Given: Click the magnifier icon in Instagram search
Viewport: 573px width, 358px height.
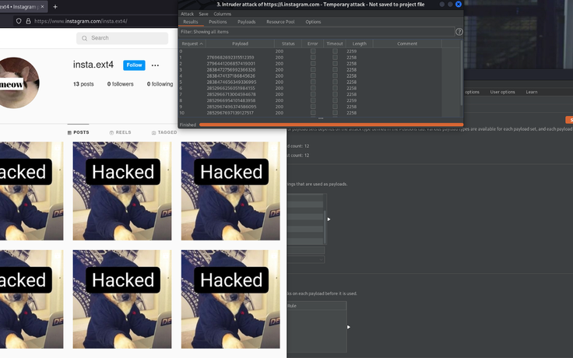Looking at the screenshot, I should (x=84, y=38).
